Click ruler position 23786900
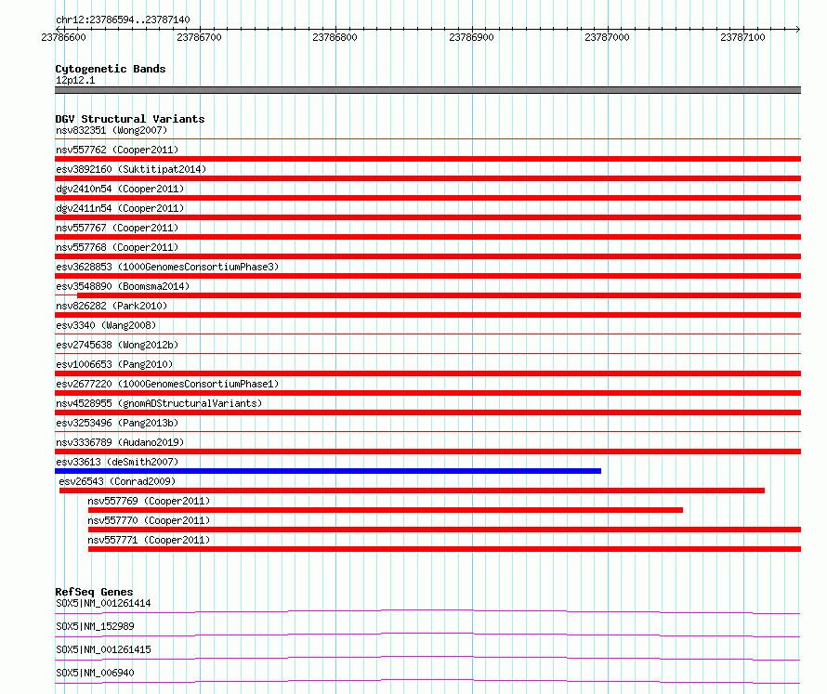 point(471,37)
